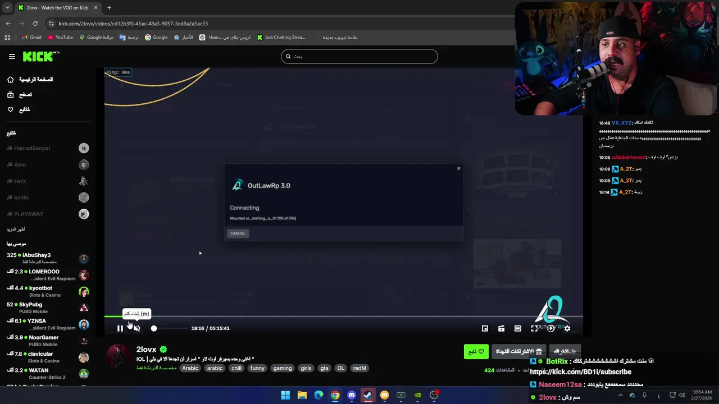The width and height of the screenshot is (719, 404).
Task: Open recommended channel SkyPubg
Action: pyautogui.click(x=48, y=307)
